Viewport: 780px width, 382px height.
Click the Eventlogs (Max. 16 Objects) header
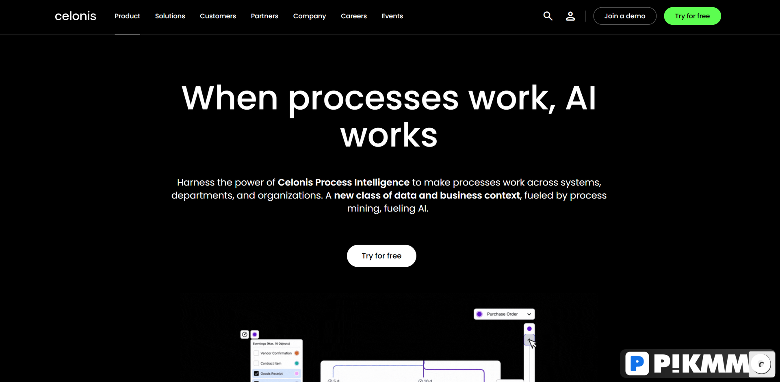[x=271, y=343]
